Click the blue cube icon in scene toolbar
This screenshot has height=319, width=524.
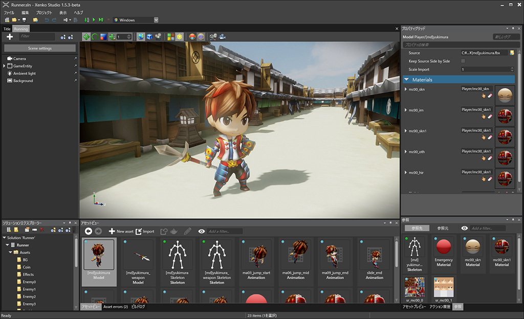[x=149, y=37]
